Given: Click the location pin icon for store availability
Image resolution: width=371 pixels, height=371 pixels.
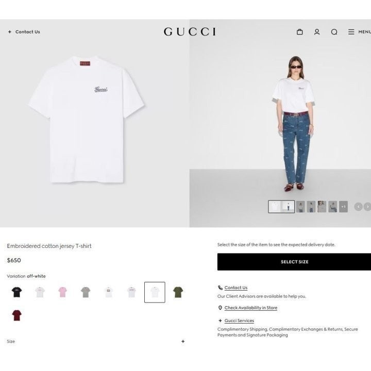Looking at the screenshot, I should pos(220,308).
